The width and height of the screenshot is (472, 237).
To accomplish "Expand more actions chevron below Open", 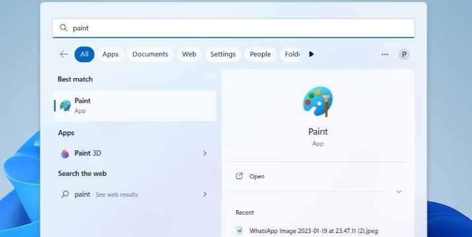I will point(399,192).
